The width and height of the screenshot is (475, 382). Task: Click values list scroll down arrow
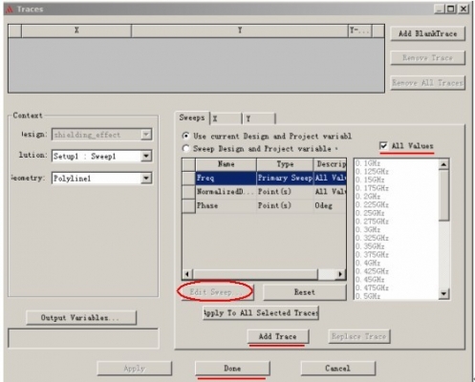pos(443,293)
